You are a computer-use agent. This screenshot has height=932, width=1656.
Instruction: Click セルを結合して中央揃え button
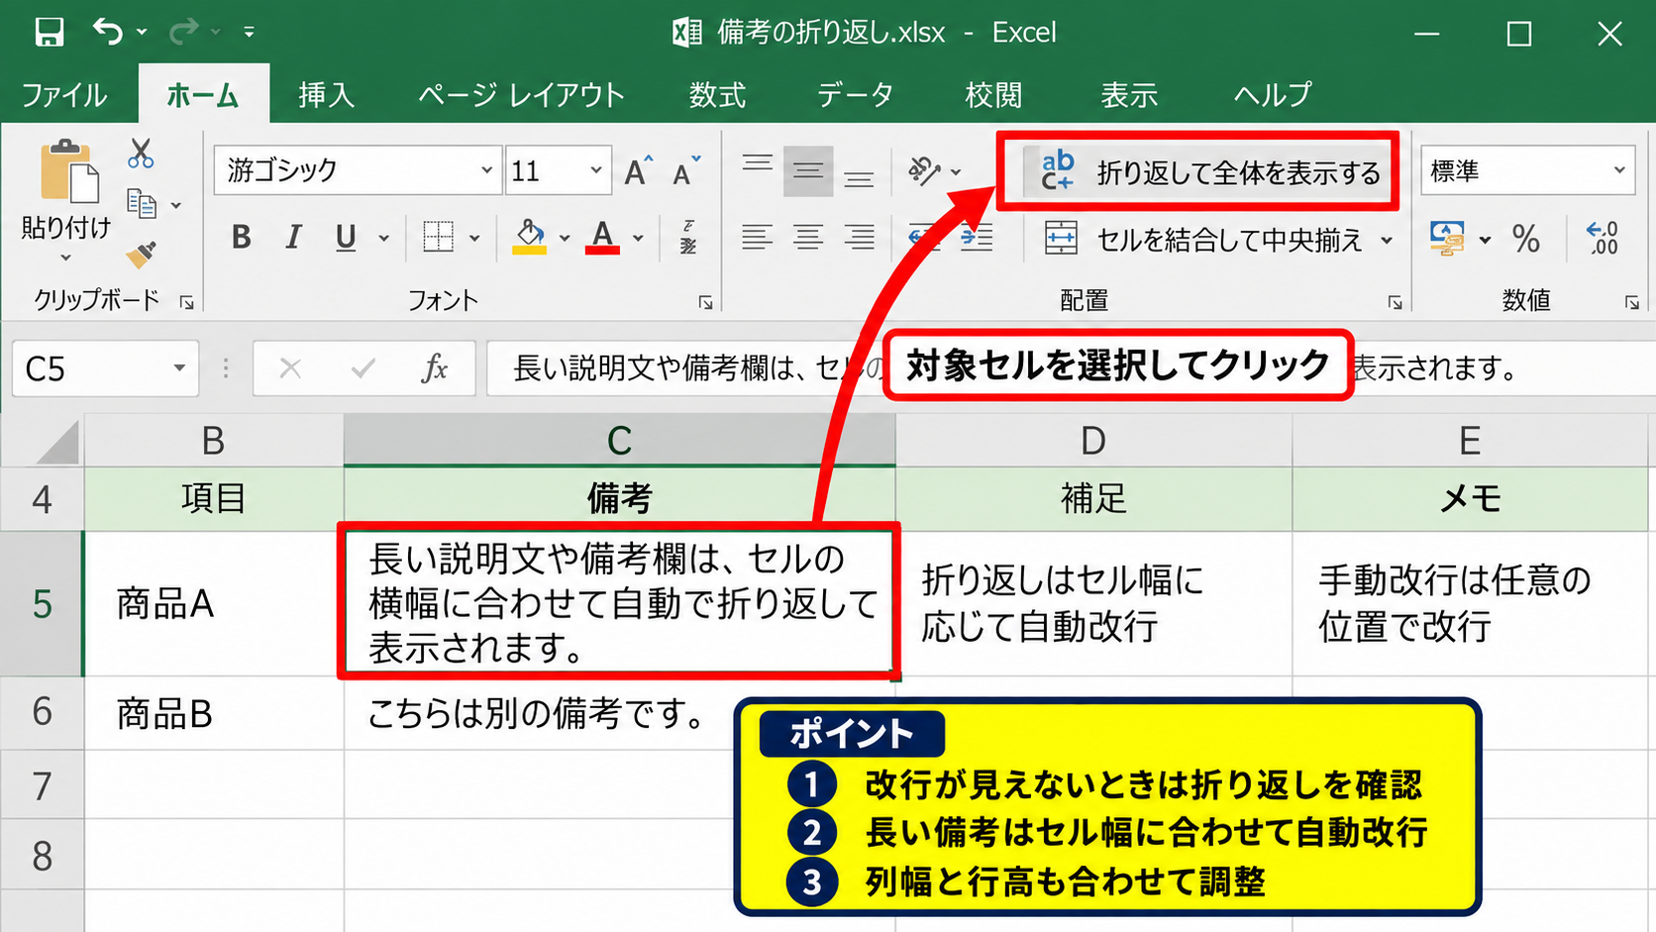tap(1203, 240)
